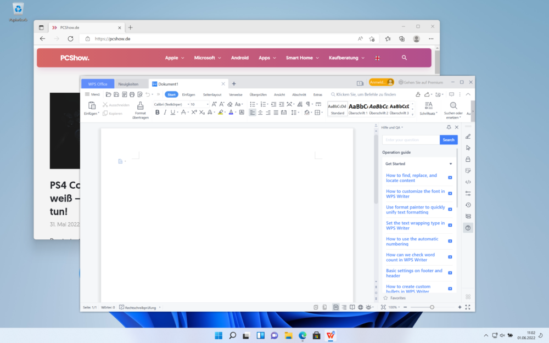Click the selection cursor icon in sidebar
The height and width of the screenshot is (343, 549).
tap(468, 148)
